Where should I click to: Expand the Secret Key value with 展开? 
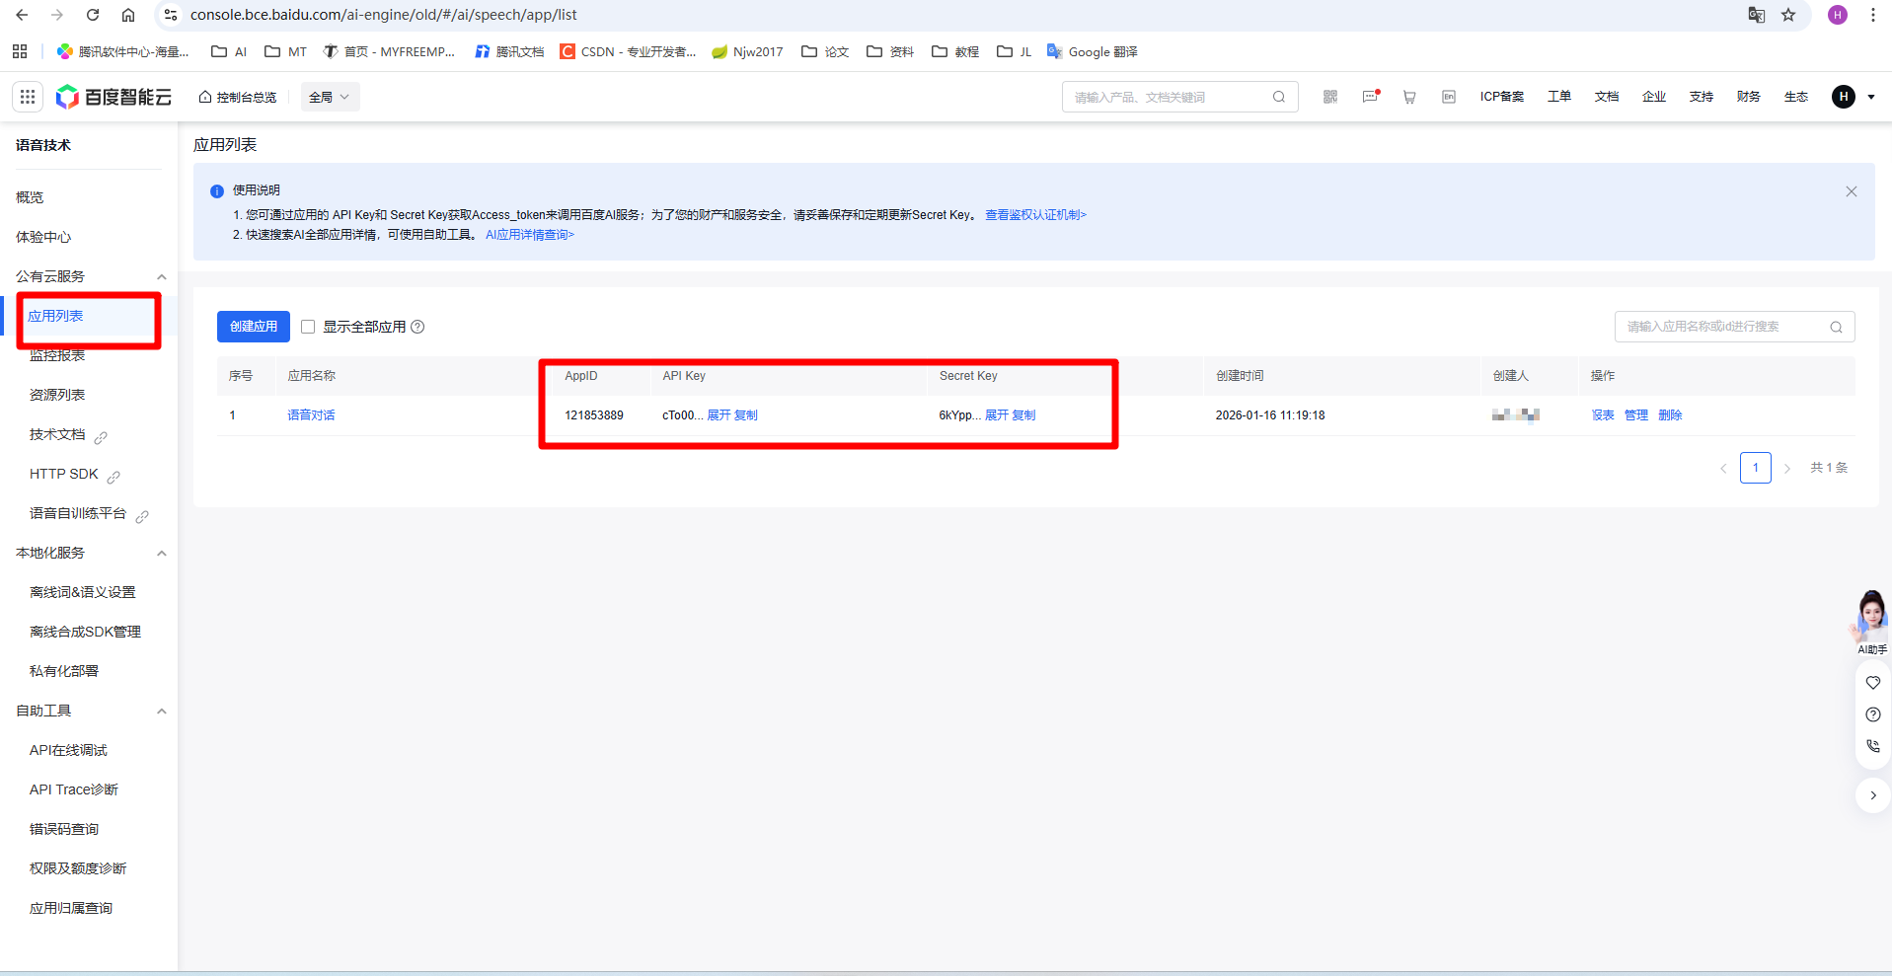point(997,415)
